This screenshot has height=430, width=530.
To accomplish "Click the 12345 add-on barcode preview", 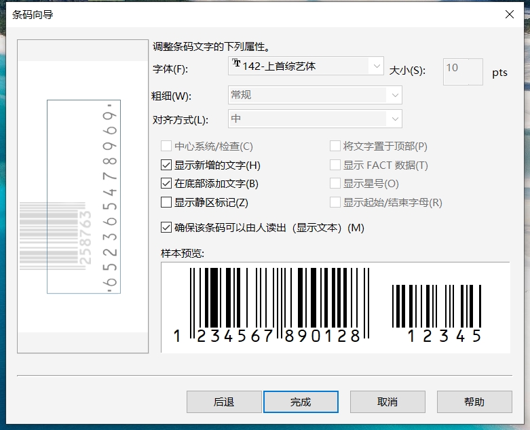I will tap(437, 313).
